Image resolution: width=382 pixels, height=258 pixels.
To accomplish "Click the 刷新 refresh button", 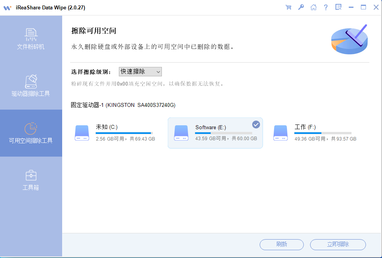I will pyautogui.click(x=282, y=244).
